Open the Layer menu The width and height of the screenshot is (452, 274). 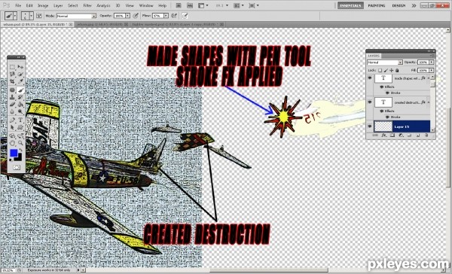click(58, 5)
